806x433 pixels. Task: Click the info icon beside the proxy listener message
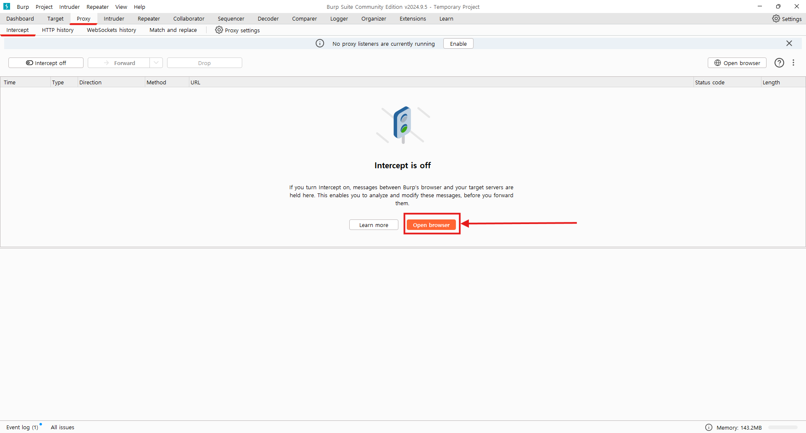click(320, 44)
